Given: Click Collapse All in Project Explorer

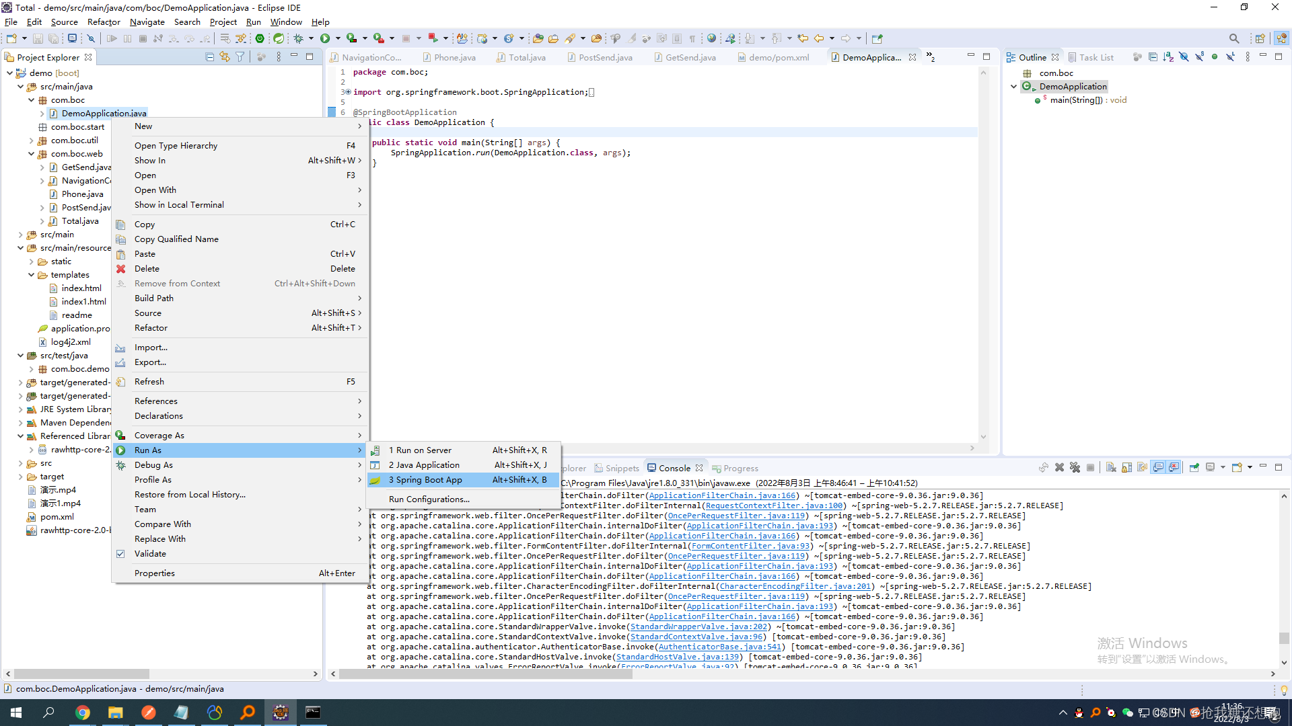Looking at the screenshot, I should click(210, 57).
